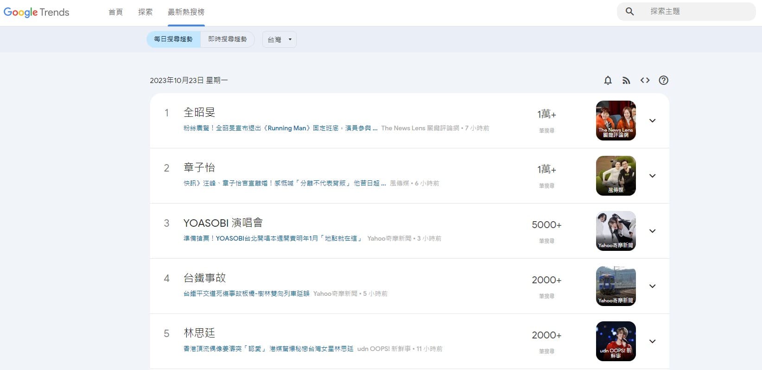Click 2000+ count for 台鐵事故
762x370 pixels.
click(546, 280)
